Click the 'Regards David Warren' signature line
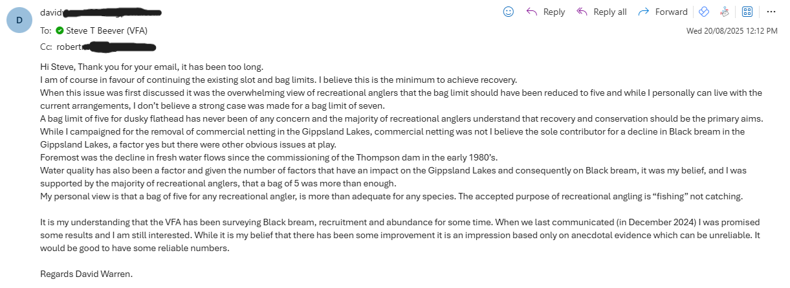The height and width of the screenshot is (288, 790). pyautogui.click(x=87, y=274)
